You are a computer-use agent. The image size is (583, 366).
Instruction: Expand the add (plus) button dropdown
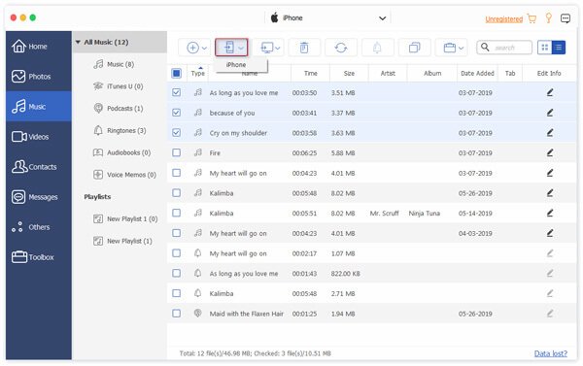pos(204,48)
